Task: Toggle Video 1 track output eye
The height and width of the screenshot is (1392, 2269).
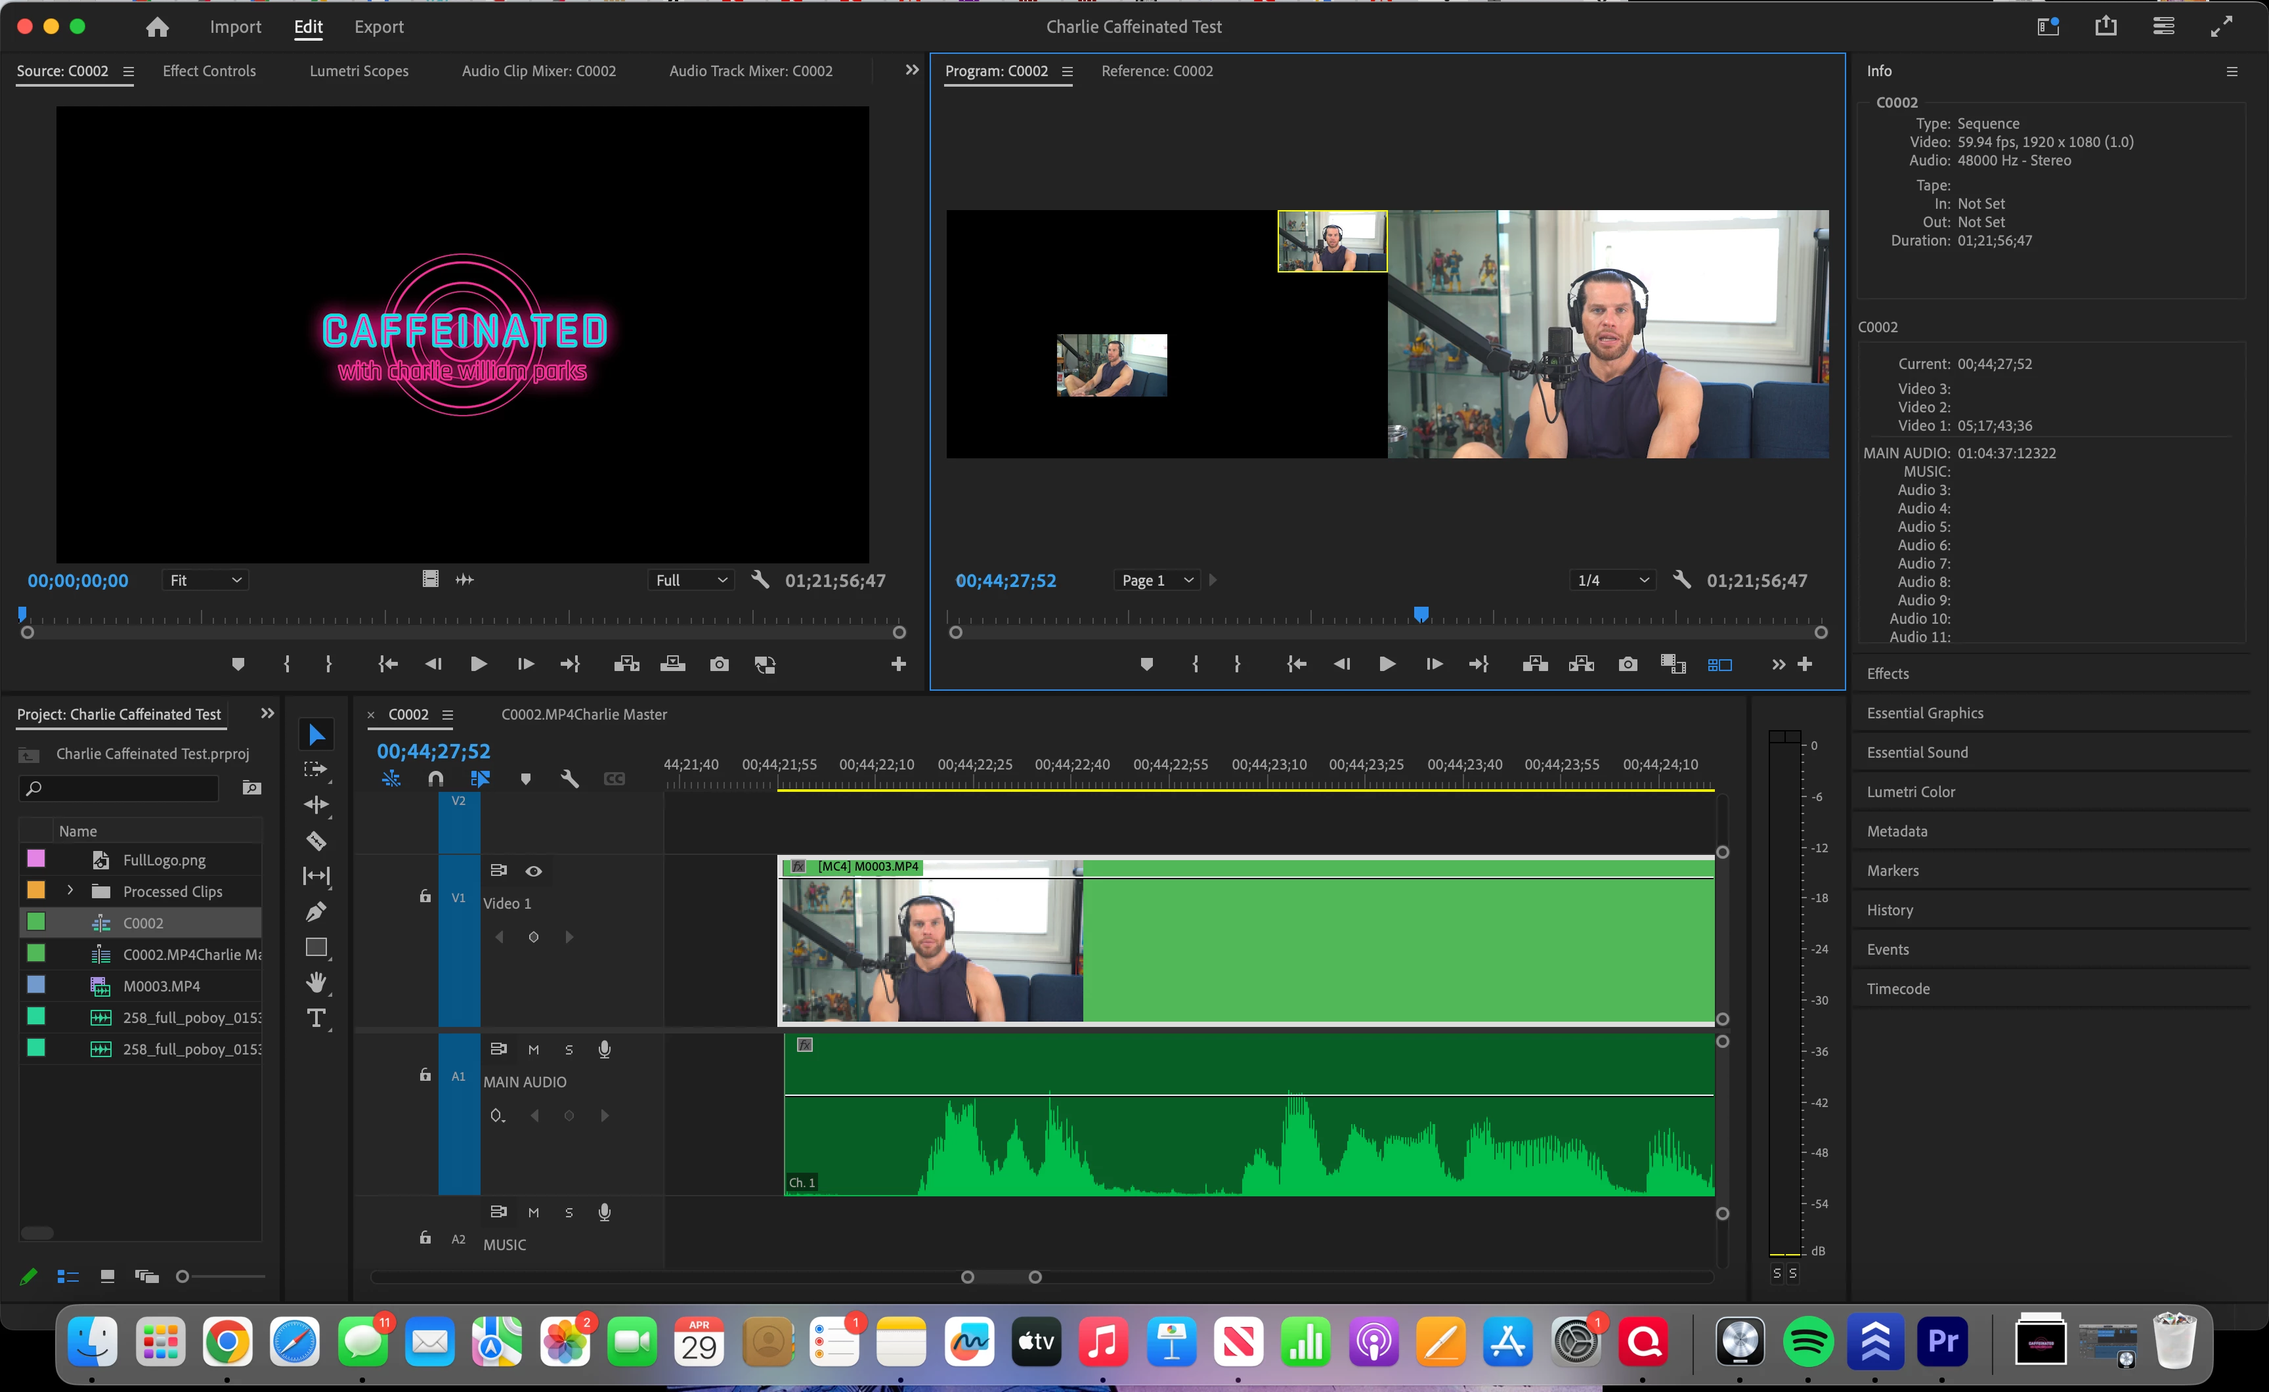Action: tap(533, 871)
